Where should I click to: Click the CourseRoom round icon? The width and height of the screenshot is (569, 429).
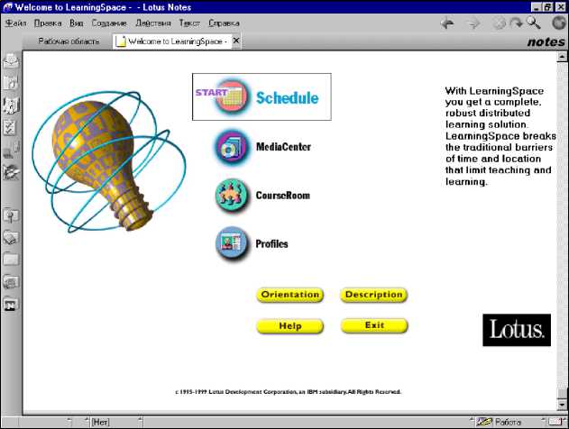232,195
